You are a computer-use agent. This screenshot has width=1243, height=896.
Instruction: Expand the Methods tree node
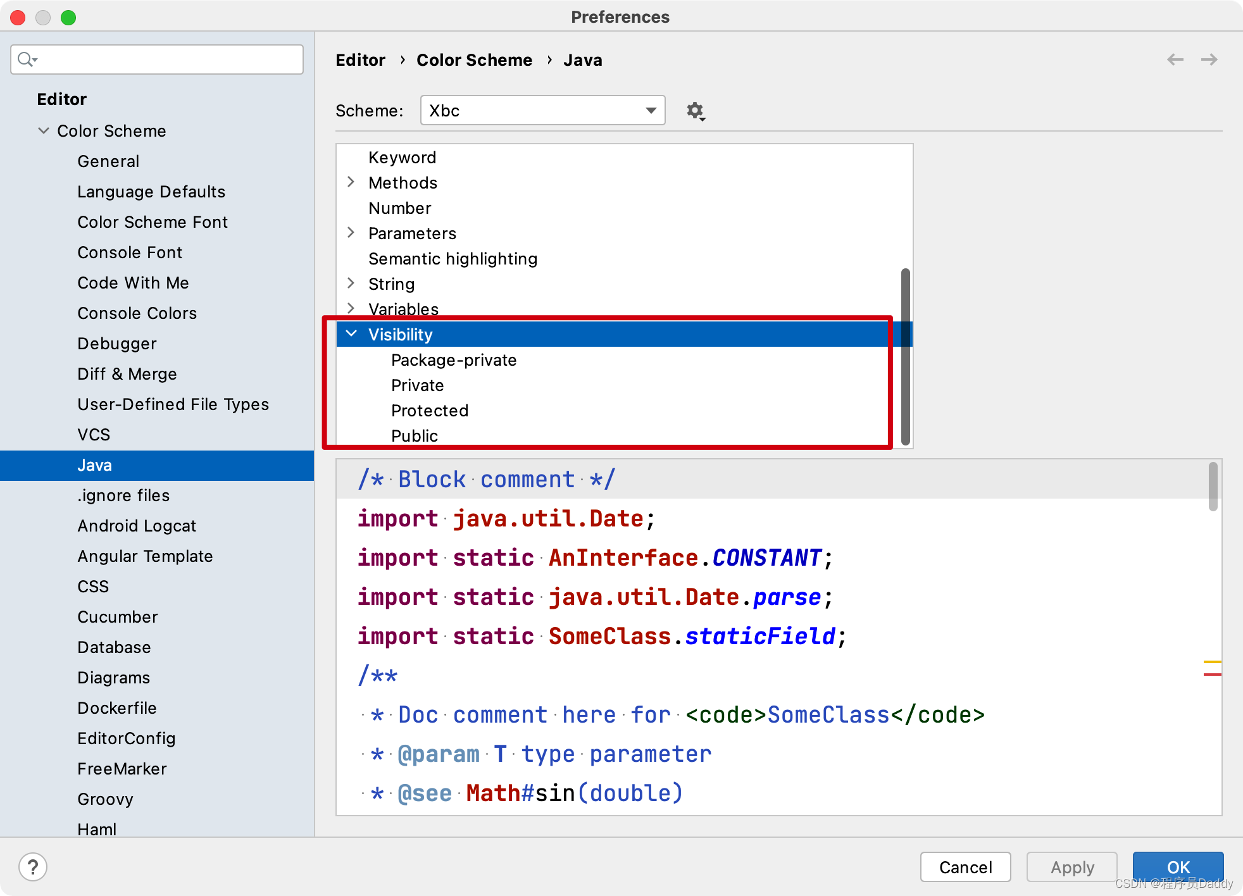point(351,182)
